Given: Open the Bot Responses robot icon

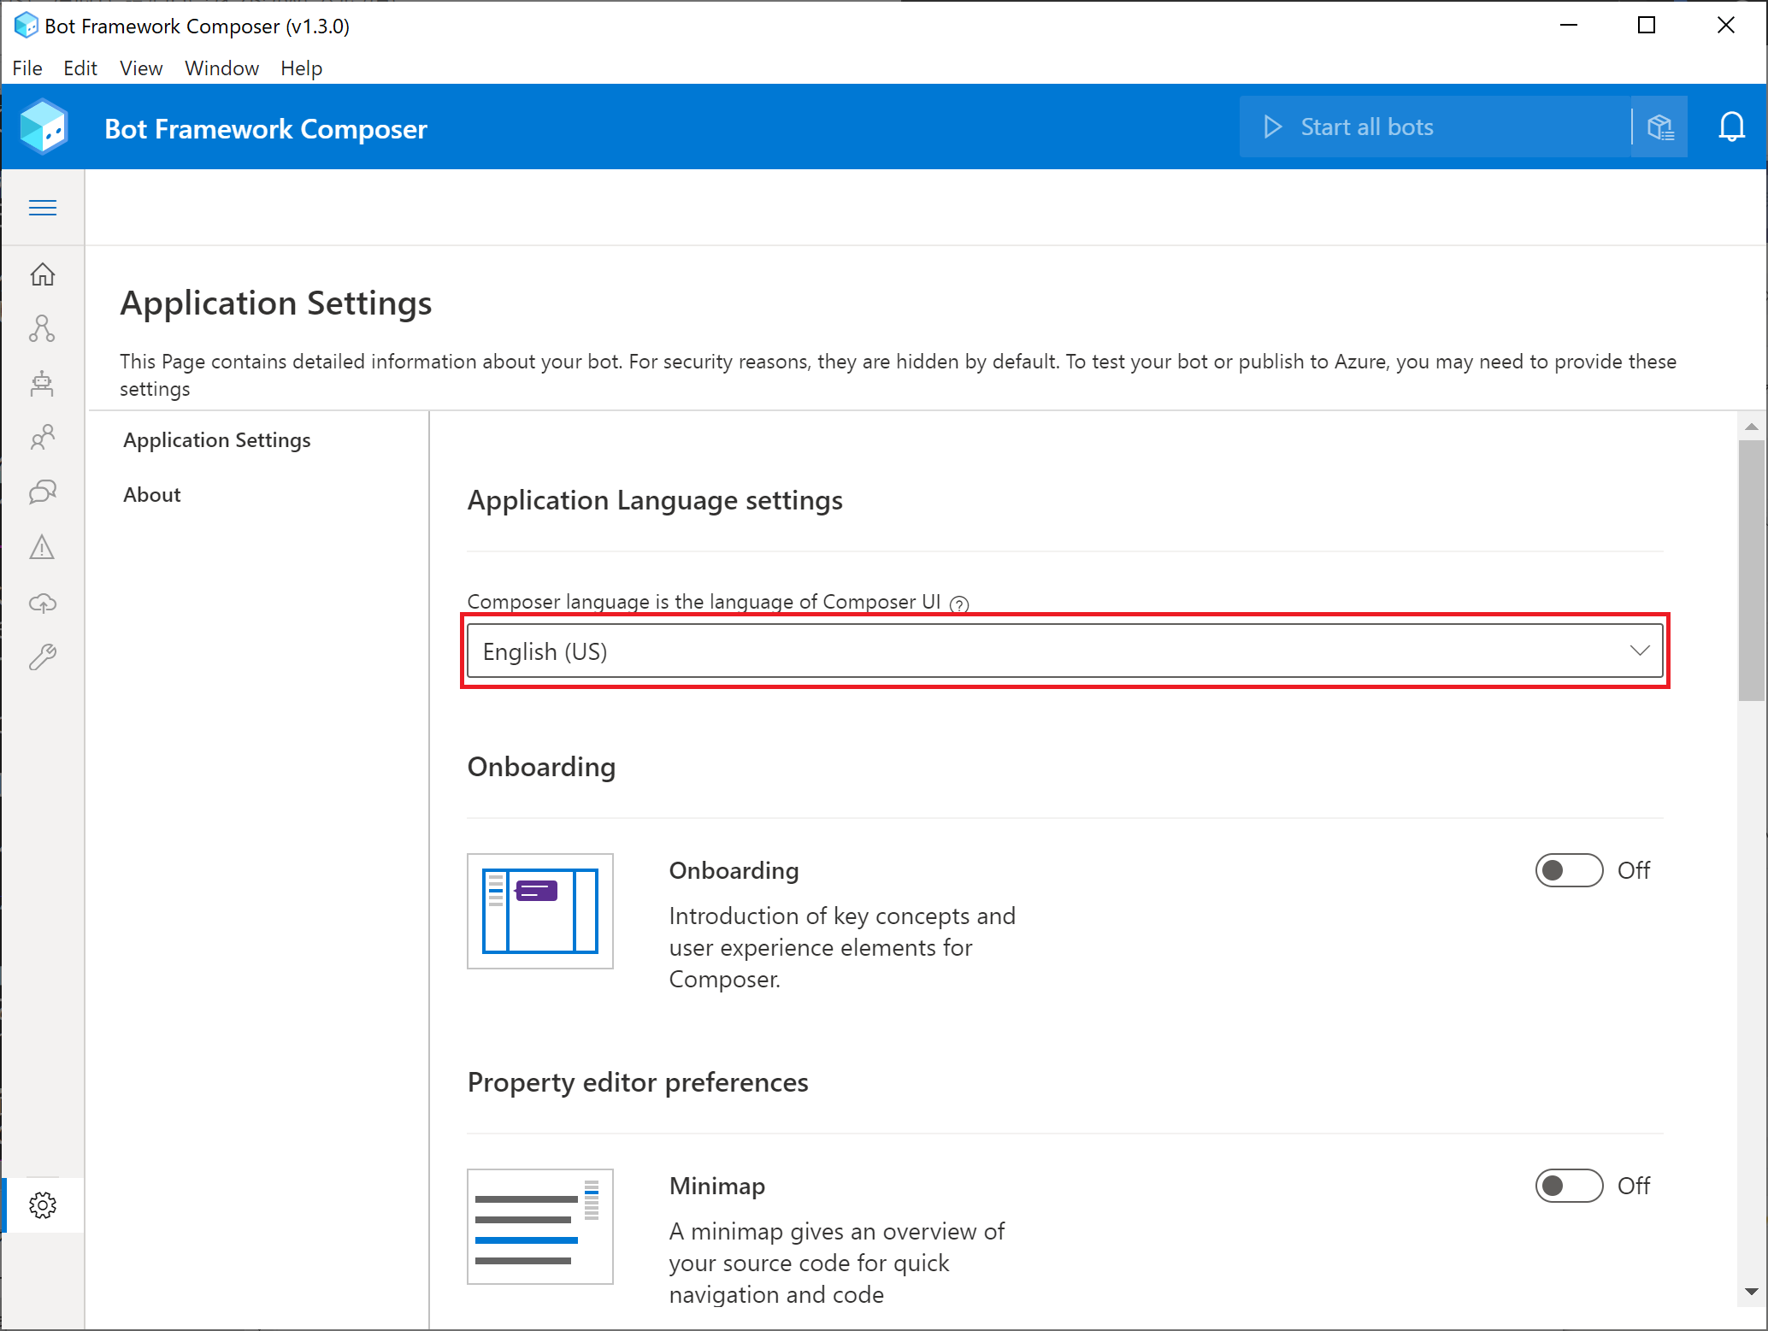Looking at the screenshot, I should click(x=42, y=384).
